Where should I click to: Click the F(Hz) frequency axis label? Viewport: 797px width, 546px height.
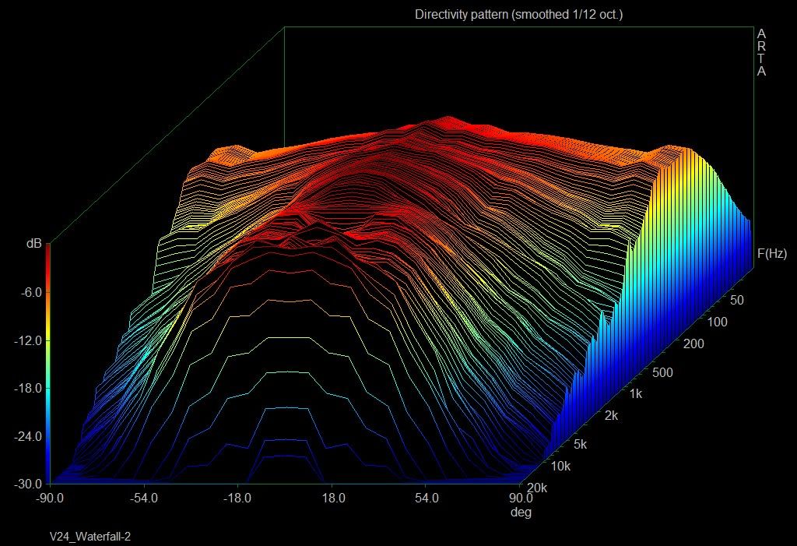point(770,254)
